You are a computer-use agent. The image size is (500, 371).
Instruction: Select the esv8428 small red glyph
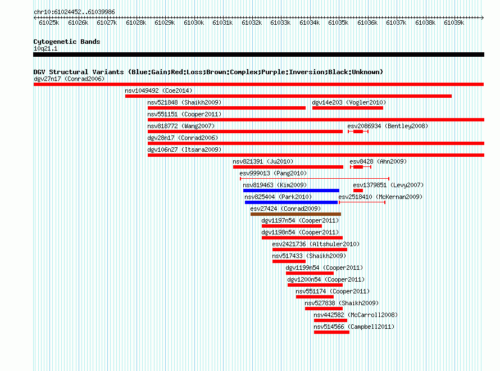361,167
